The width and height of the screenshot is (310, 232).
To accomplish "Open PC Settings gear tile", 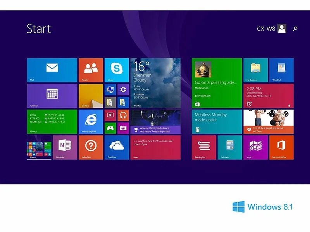I will 123,90.
